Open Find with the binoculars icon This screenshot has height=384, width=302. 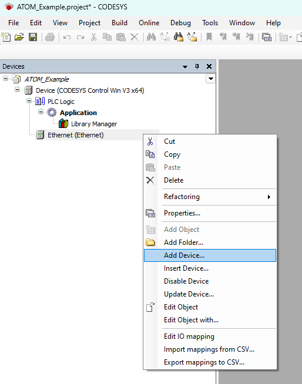tap(151, 37)
